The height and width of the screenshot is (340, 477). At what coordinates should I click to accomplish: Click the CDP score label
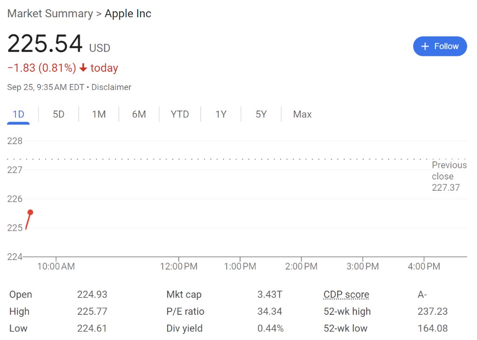346,295
